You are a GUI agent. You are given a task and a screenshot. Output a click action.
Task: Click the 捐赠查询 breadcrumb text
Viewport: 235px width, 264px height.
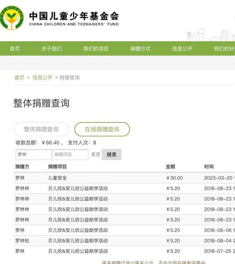69,78
